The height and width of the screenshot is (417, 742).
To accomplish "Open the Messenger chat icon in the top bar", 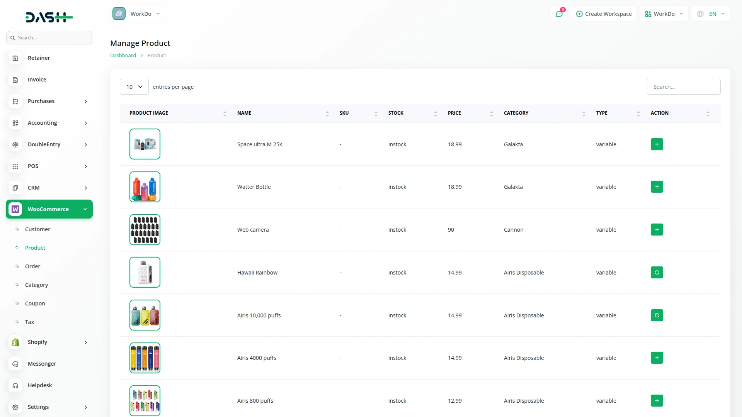I will (559, 14).
